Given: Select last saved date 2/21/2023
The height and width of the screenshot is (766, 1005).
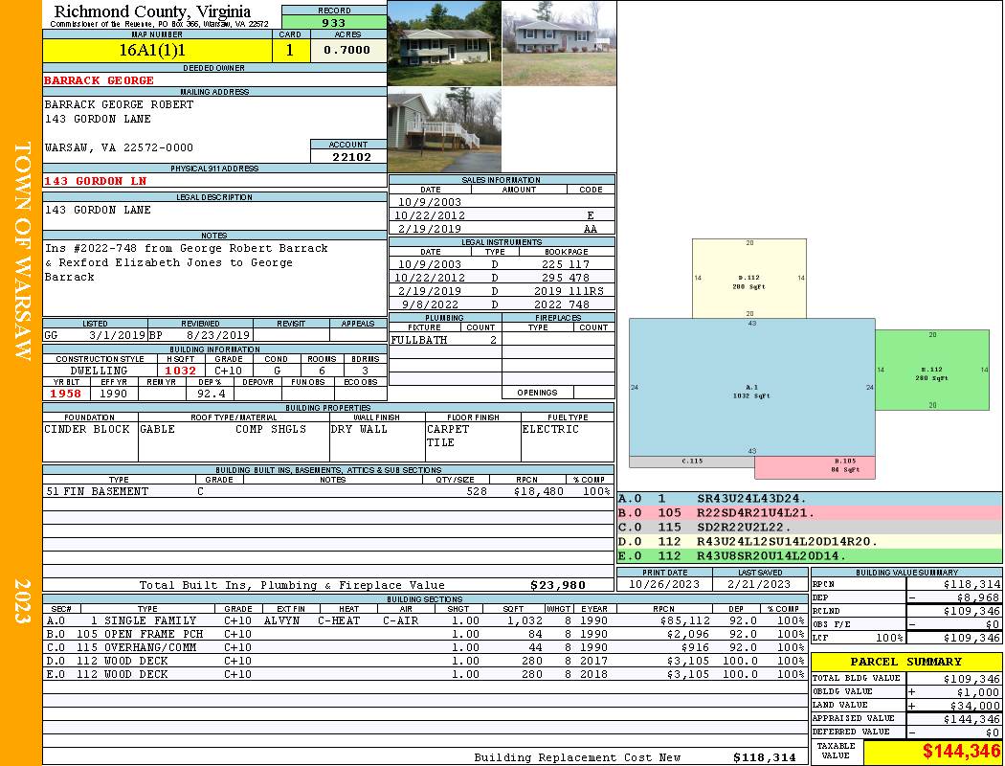Looking at the screenshot, I should pyautogui.click(x=759, y=584).
